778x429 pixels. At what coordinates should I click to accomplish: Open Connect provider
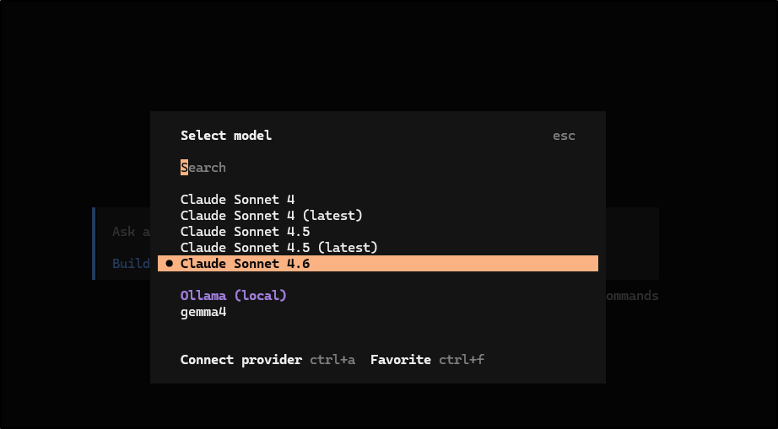coord(240,360)
